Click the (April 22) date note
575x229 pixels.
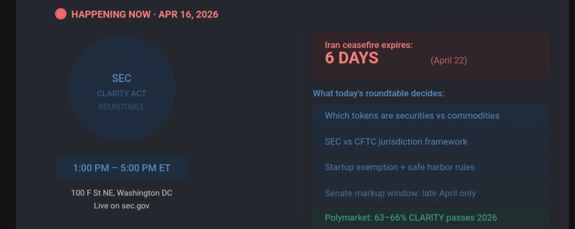pyautogui.click(x=448, y=61)
